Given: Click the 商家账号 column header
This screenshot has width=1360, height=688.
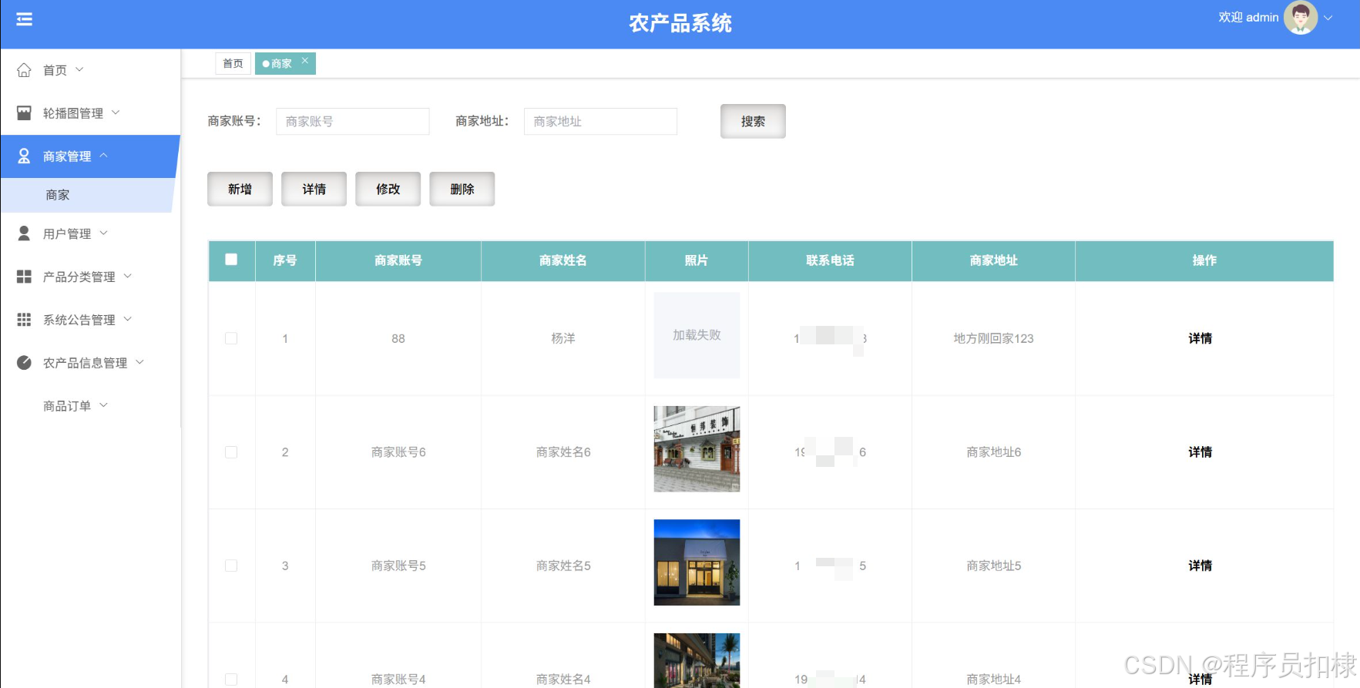Looking at the screenshot, I should 398,260.
